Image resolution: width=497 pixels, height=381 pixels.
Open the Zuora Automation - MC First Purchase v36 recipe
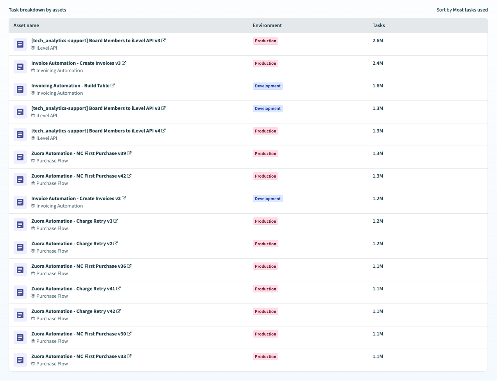79,266
